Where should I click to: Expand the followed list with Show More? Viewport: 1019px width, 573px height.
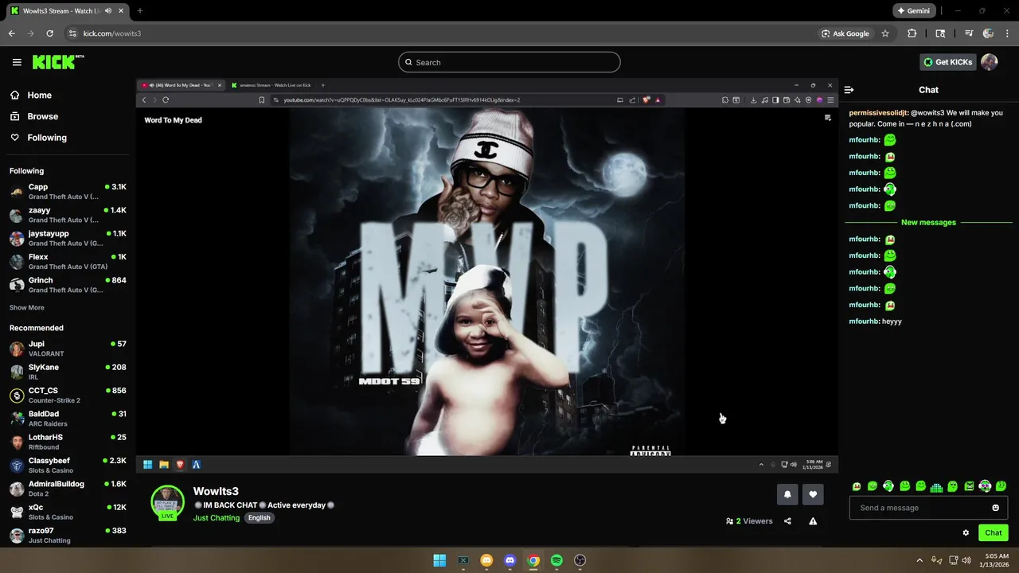click(x=27, y=307)
